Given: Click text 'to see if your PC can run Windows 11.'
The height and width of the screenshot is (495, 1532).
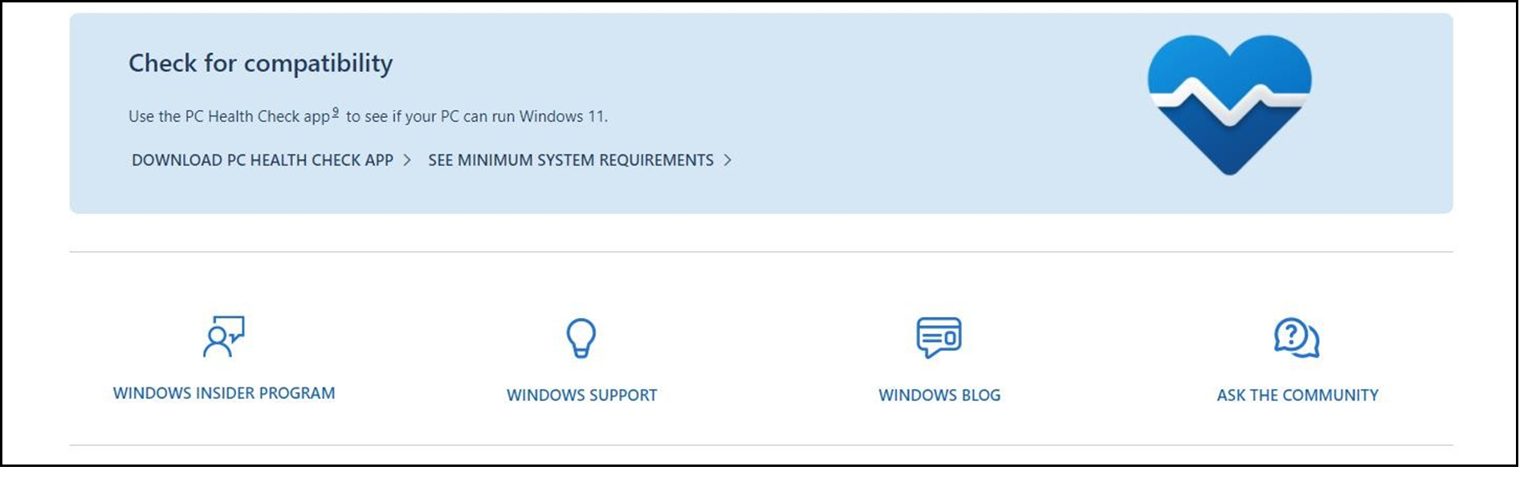Looking at the screenshot, I should pyautogui.click(x=477, y=116).
